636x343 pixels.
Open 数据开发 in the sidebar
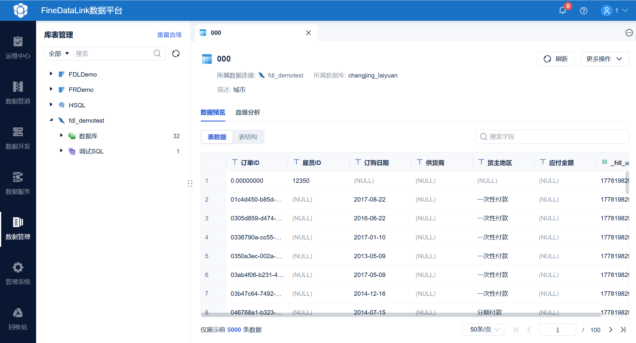tap(18, 138)
